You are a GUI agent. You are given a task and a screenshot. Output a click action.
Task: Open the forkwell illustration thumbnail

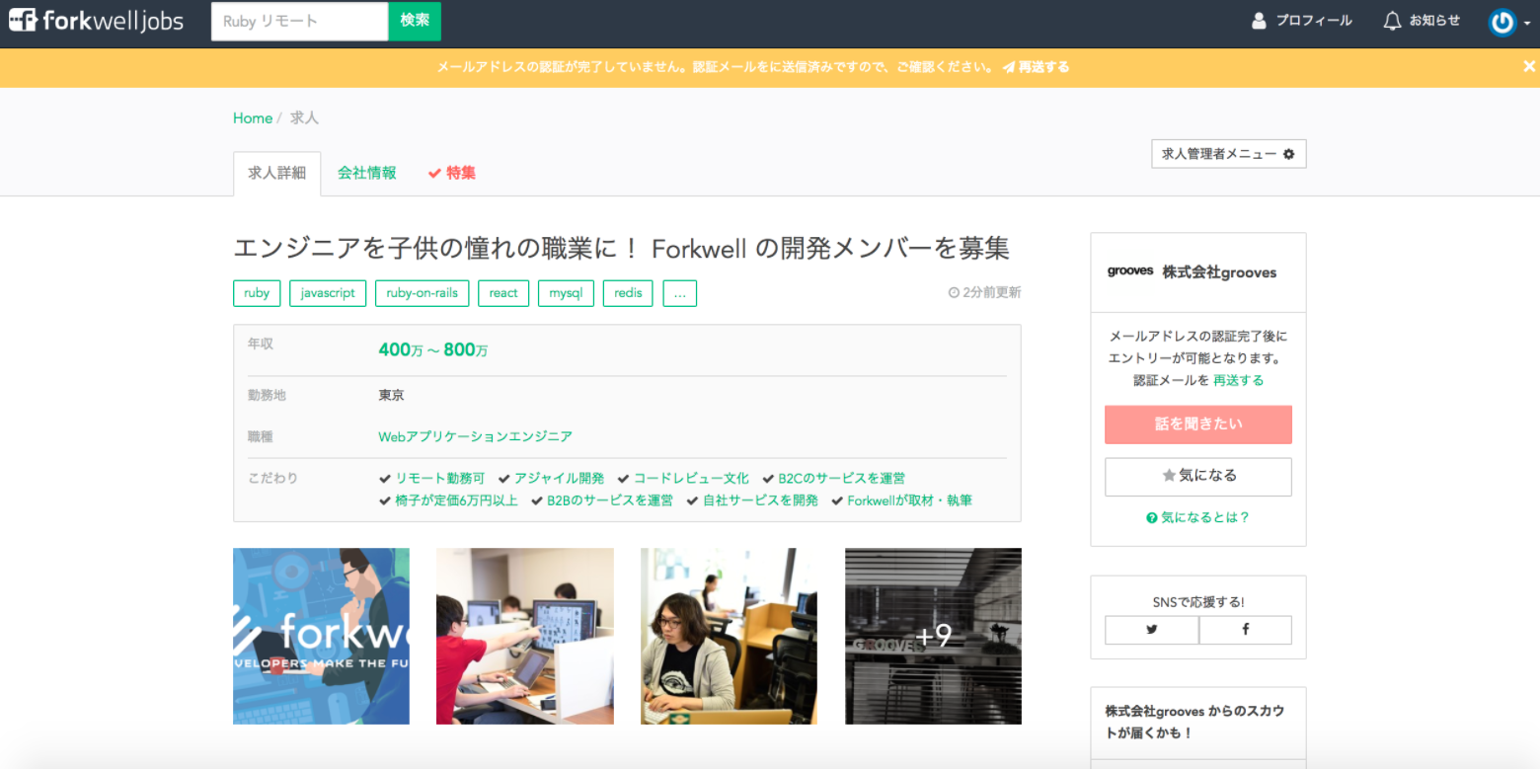click(321, 637)
